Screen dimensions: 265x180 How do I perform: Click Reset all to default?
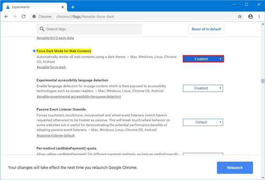pyautogui.click(x=206, y=29)
